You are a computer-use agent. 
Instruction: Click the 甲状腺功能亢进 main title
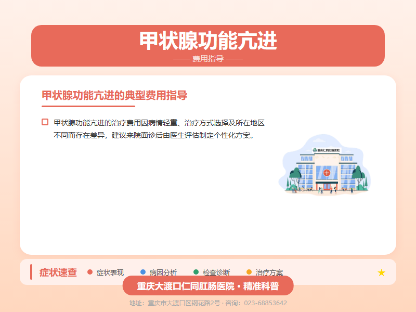pos(208,41)
